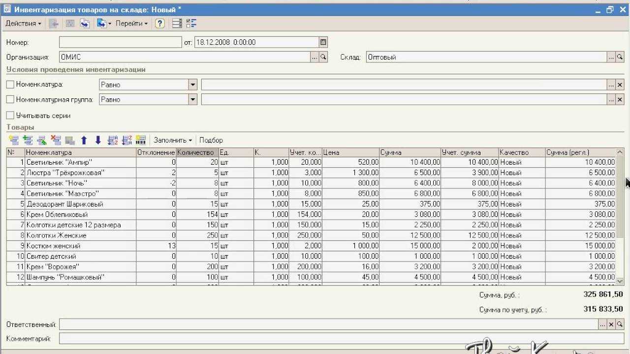Click the greyed finish editing icon
The height and width of the screenshot is (354, 630).
[70, 140]
